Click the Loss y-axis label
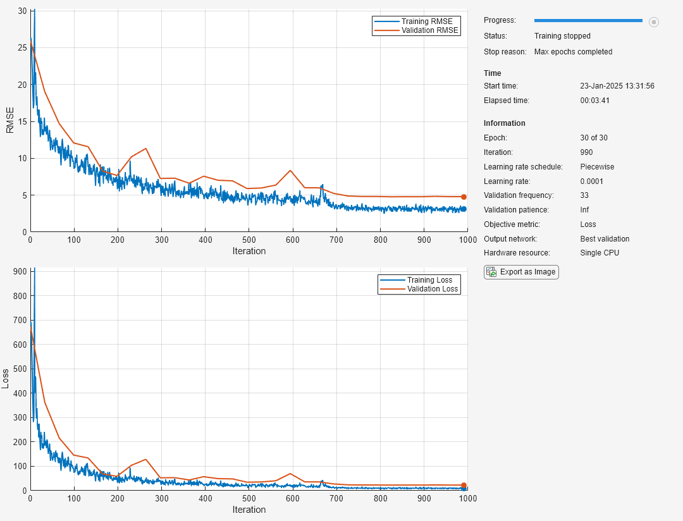 point(6,378)
